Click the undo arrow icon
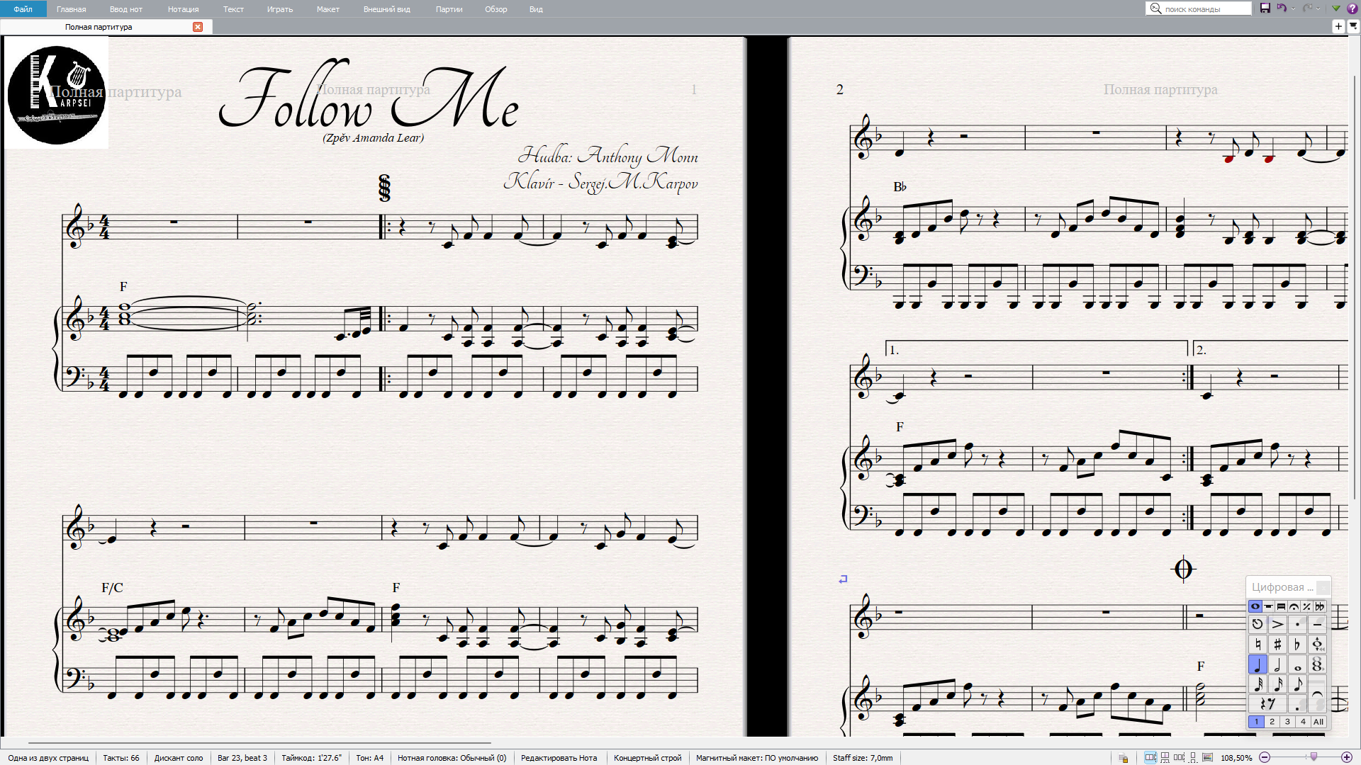Screen dimensions: 1361x765 [x=1282, y=8]
